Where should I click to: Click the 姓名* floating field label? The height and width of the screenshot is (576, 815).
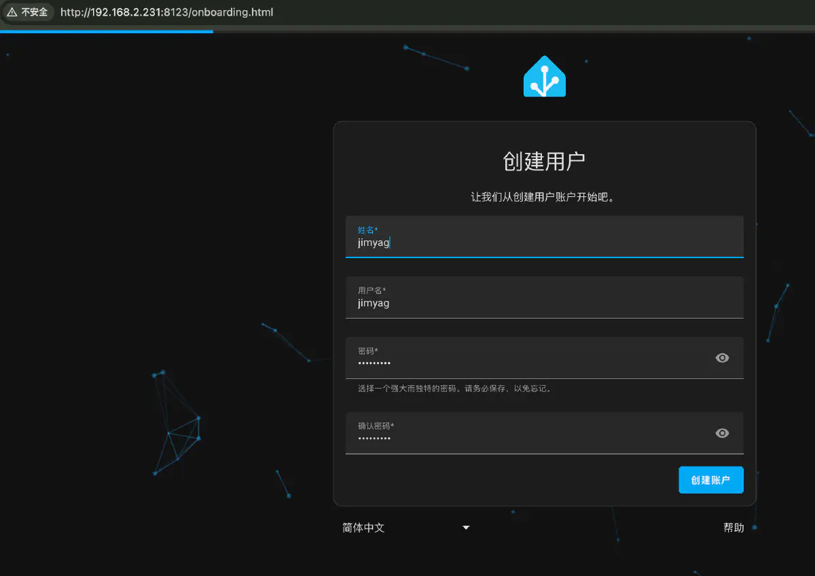click(x=367, y=230)
